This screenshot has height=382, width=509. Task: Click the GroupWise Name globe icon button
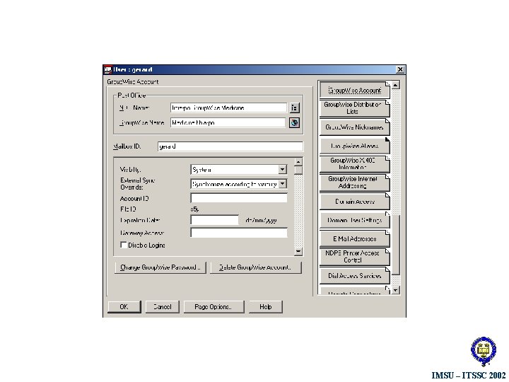(294, 123)
